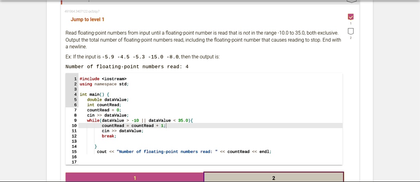Viewport: 420px width, 182px height.
Task: Click the break statement on line 12
Action: (x=109, y=136)
